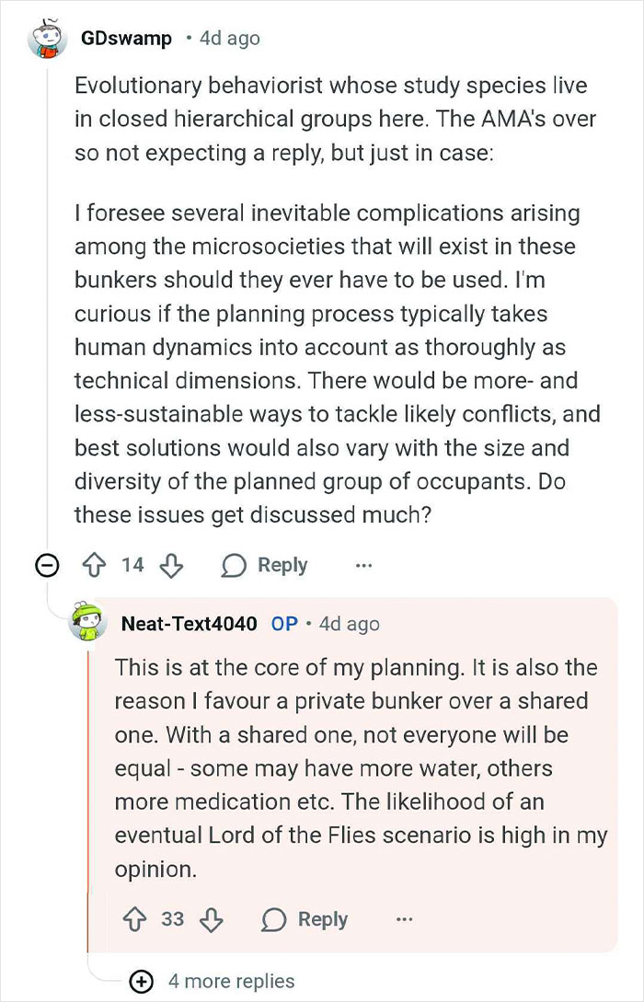Click the speech bubble on GDswamp's comment

pyautogui.click(x=234, y=565)
